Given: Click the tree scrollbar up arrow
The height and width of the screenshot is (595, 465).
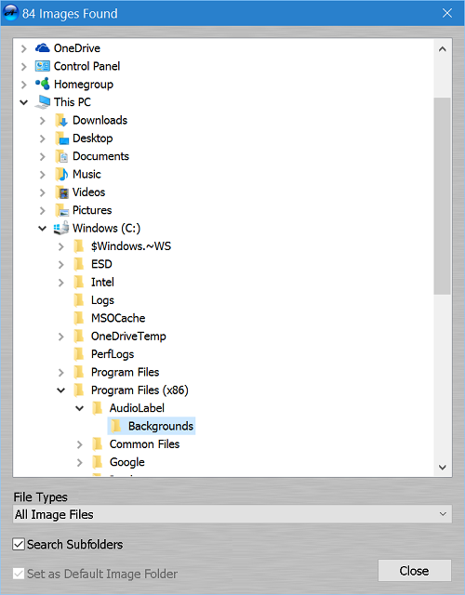Looking at the screenshot, I should click(443, 49).
